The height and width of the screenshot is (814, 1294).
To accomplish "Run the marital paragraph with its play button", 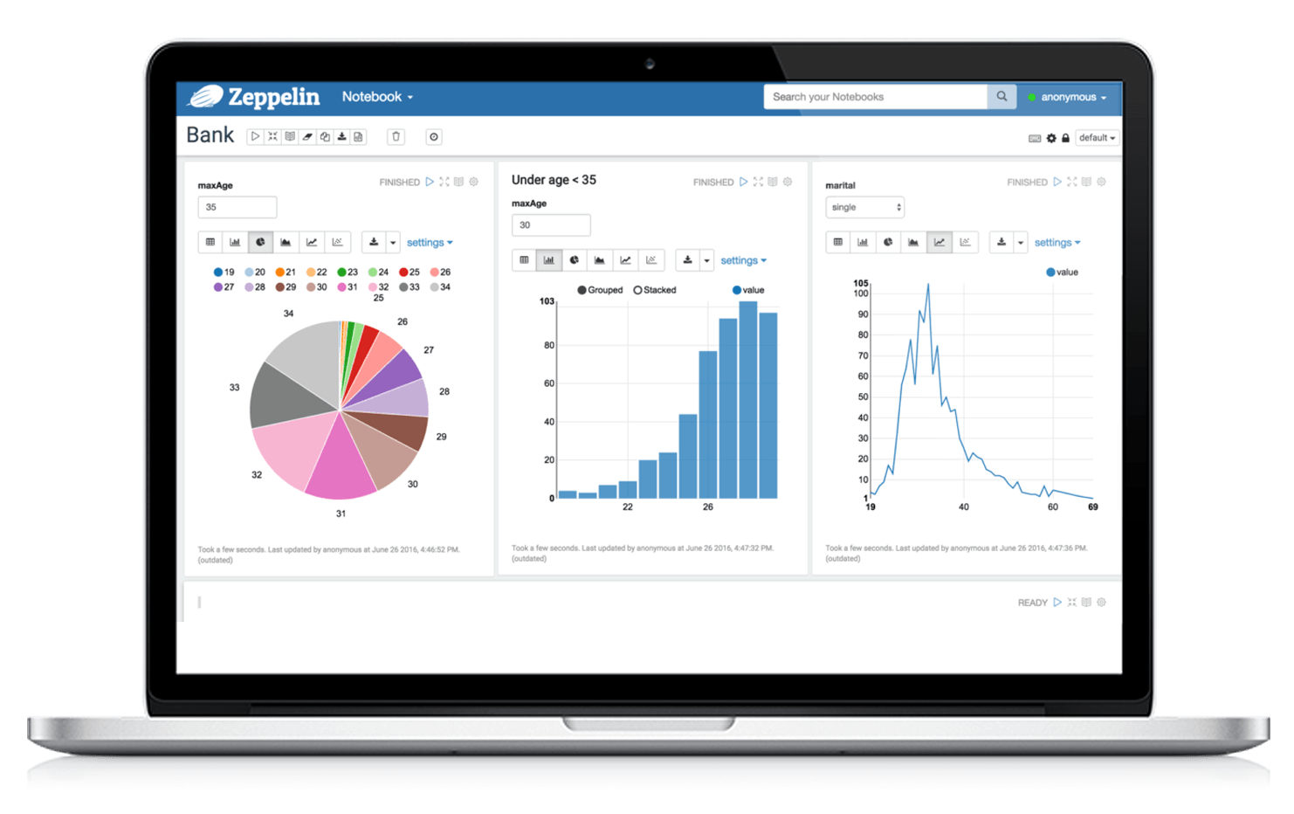I will 1057,182.
